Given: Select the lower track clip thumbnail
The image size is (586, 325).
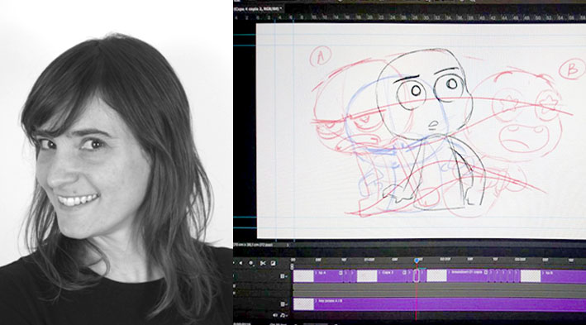Looking at the screenshot, I should [x=303, y=304].
